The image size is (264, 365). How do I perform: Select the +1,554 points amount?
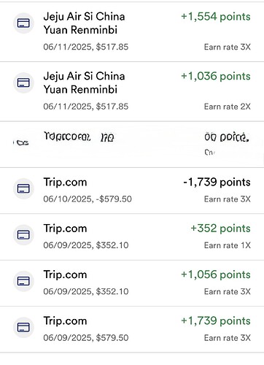(x=216, y=17)
